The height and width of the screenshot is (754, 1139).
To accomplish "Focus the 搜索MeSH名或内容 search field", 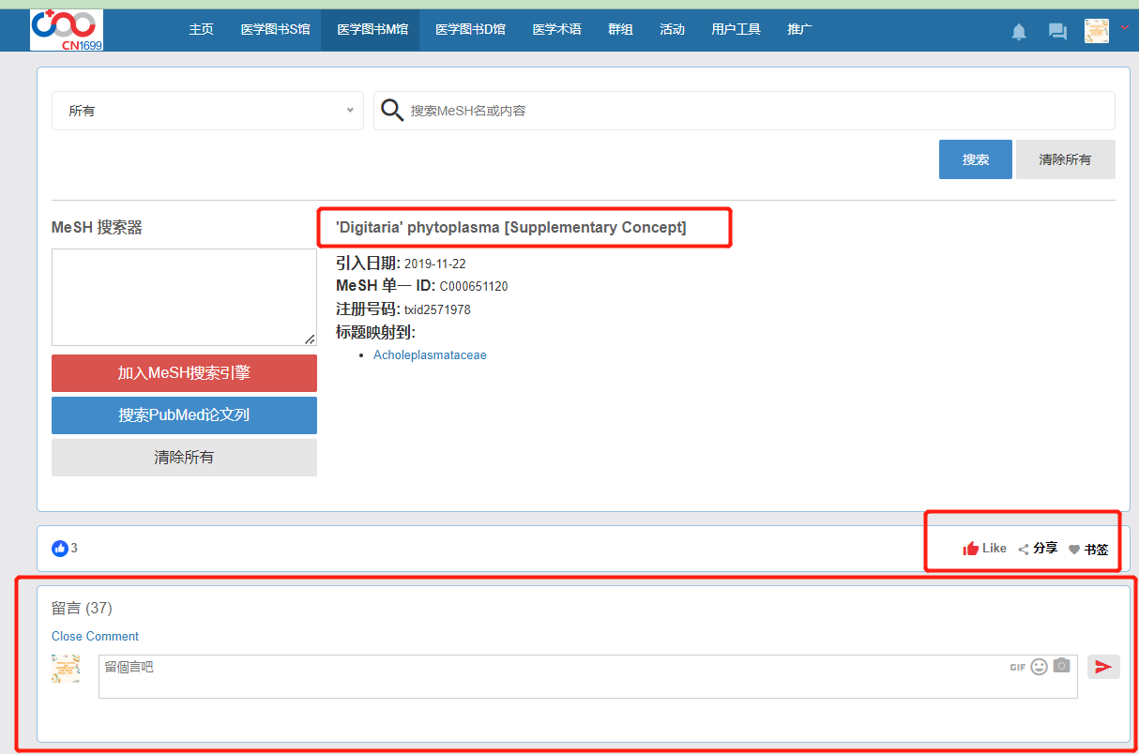I will (x=751, y=111).
